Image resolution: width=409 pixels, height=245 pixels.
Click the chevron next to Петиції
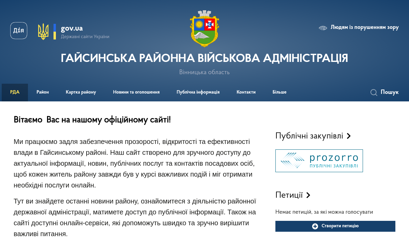click(308, 195)
